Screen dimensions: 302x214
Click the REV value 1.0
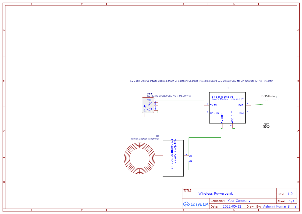[290, 194]
